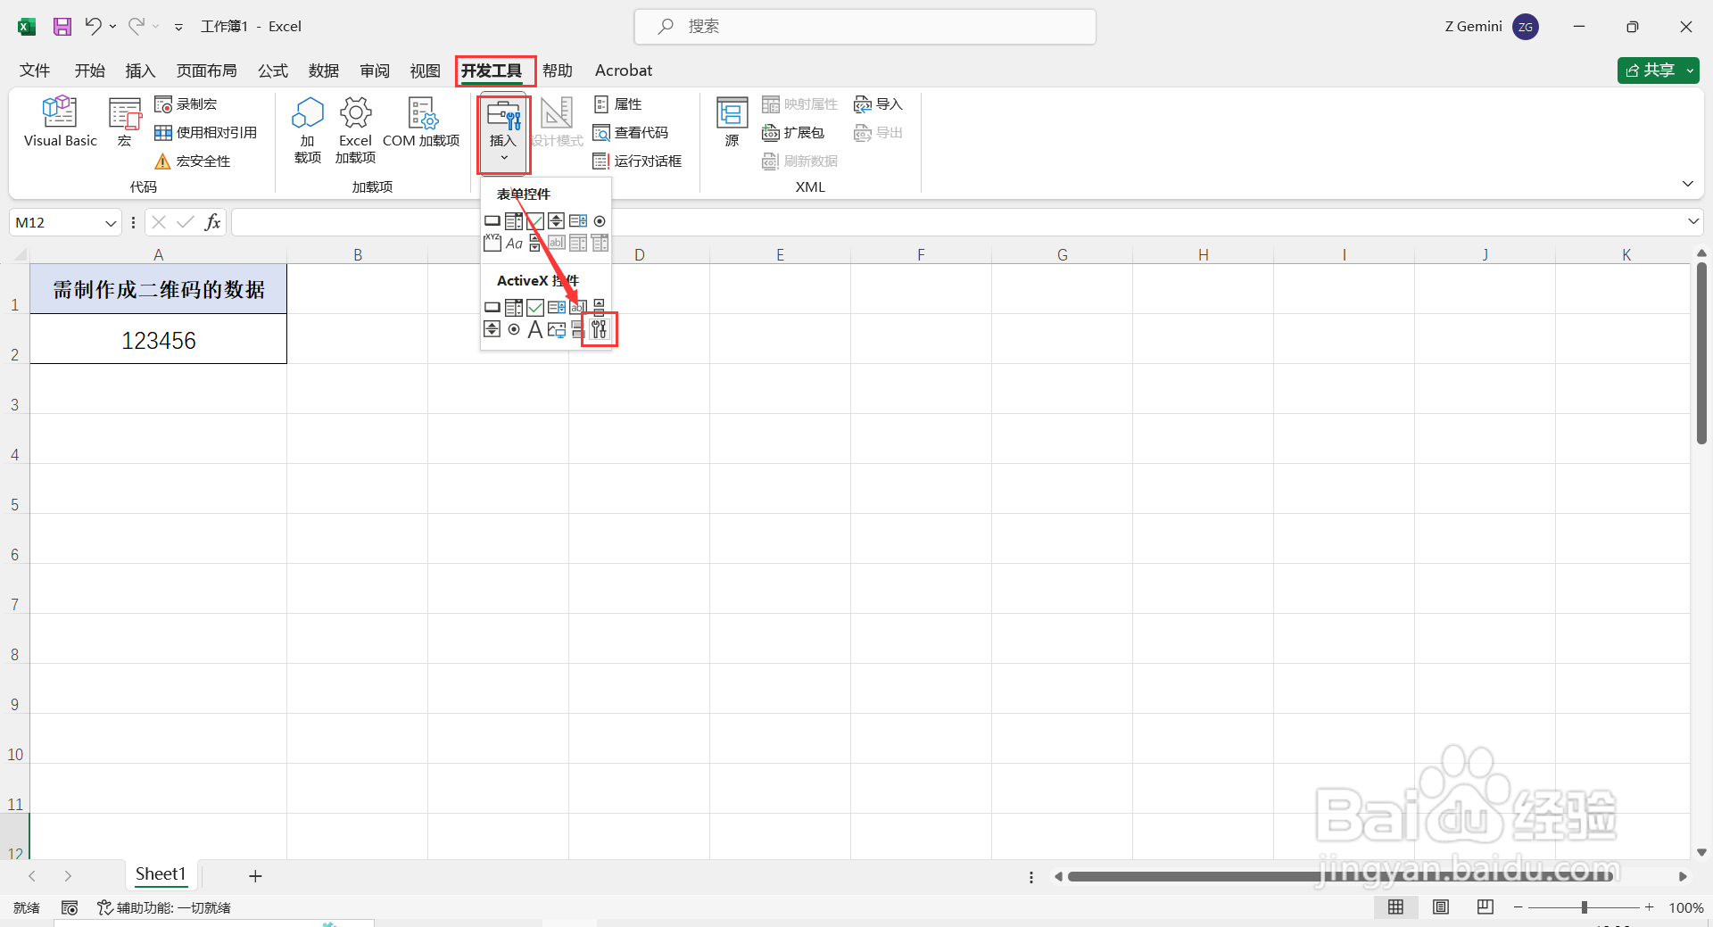
Task: Select form control Option Button icon
Action: [600, 220]
